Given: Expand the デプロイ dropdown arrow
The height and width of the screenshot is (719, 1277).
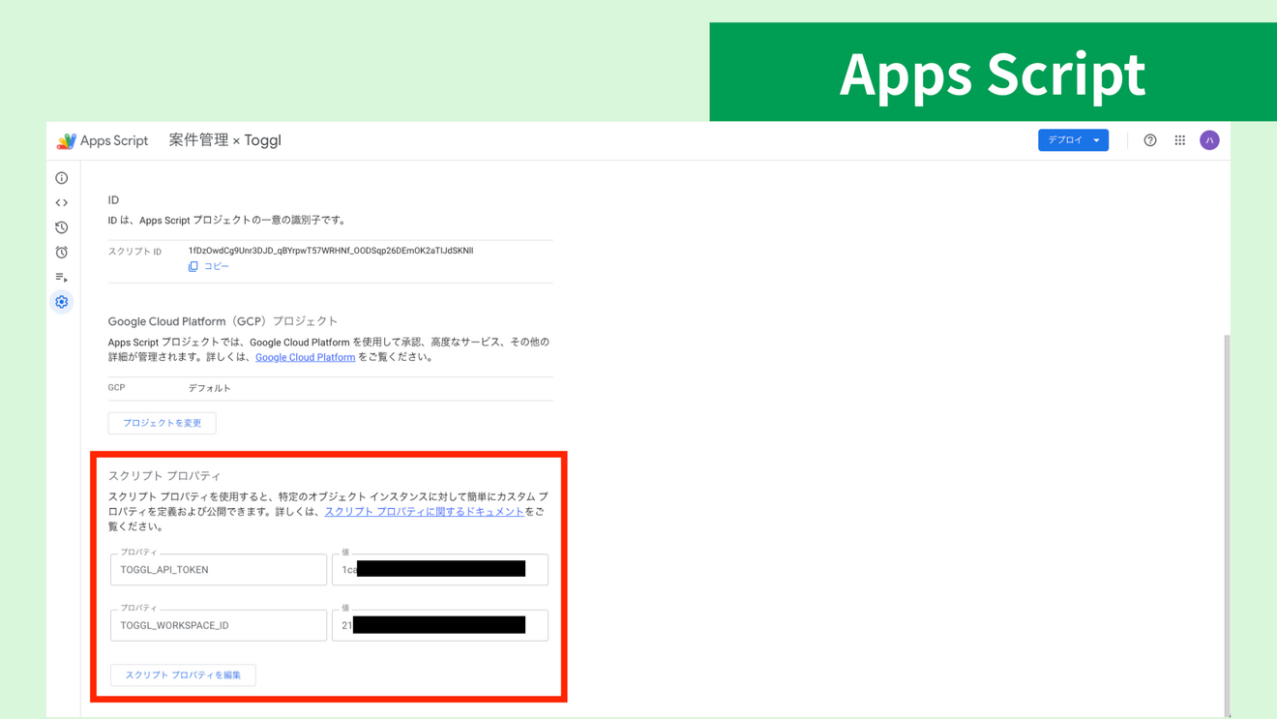Looking at the screenshot, I should click(1097, 140).
